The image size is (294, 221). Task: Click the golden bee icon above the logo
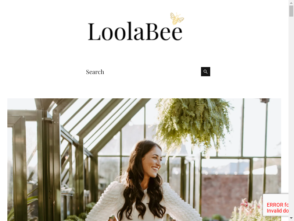click(177, 19)
